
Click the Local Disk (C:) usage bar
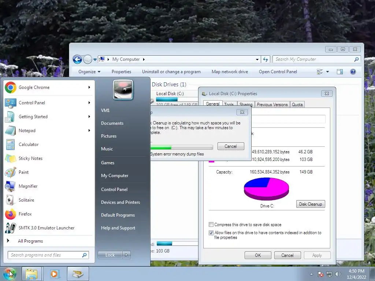[x=177, y=99]
